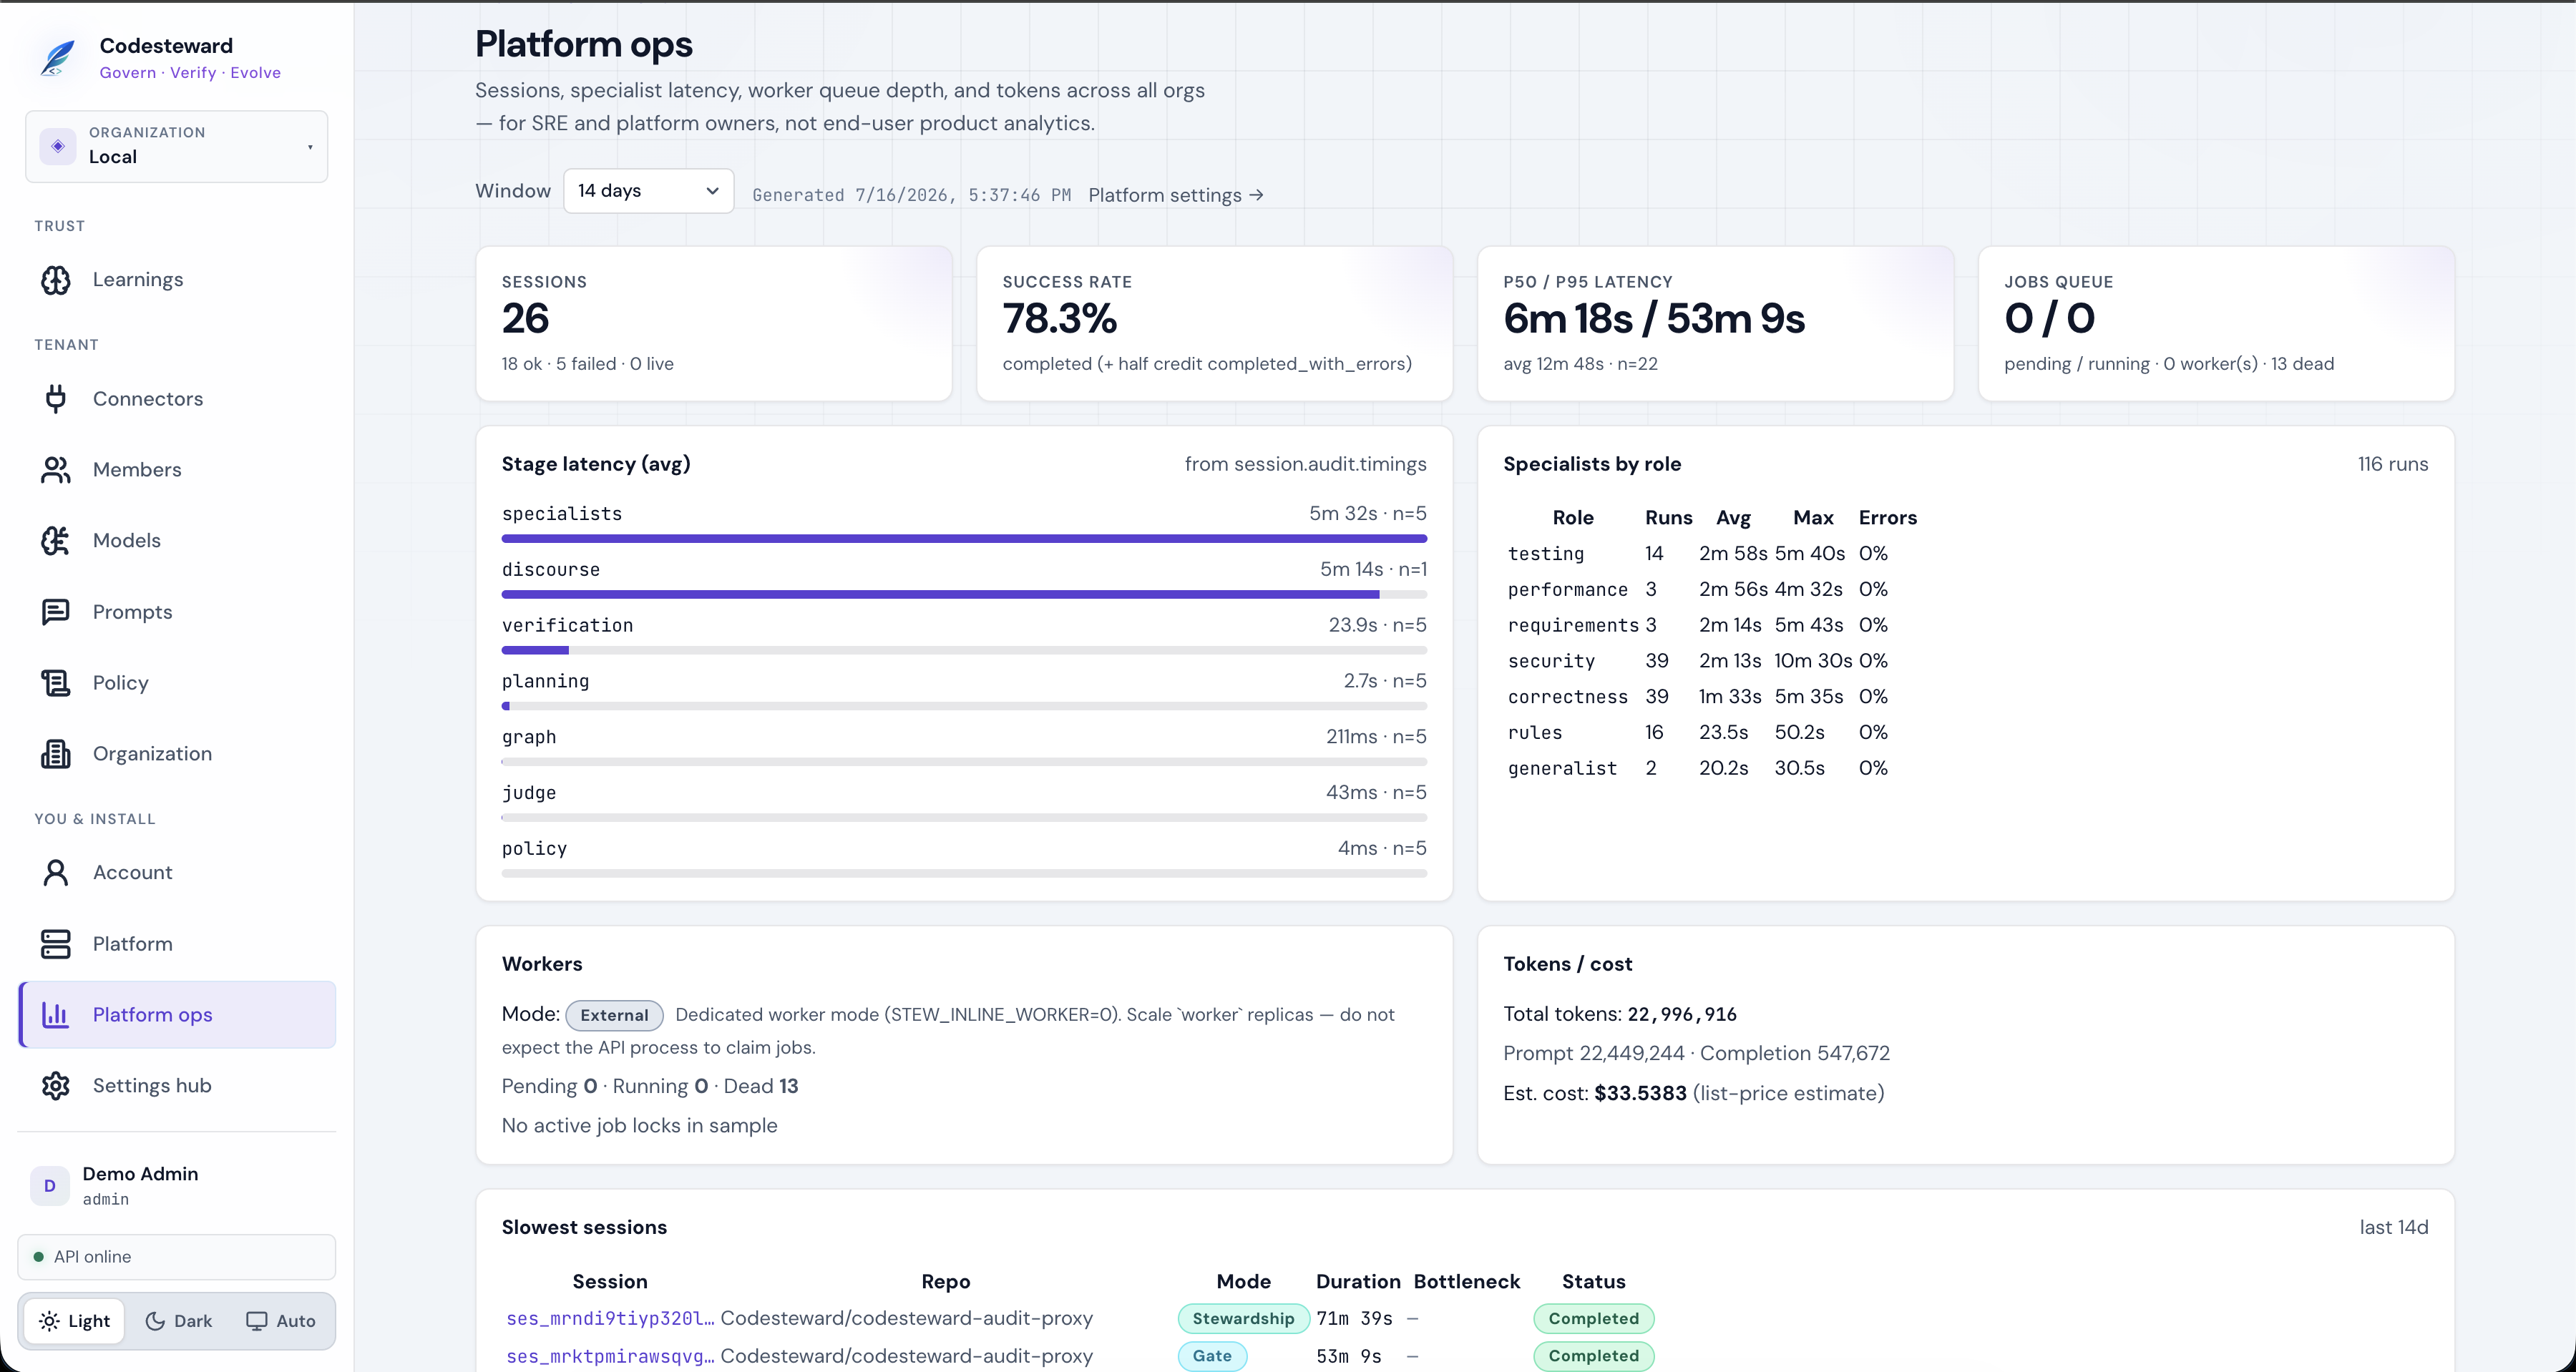Click the Models icon in sidebar
Image resolution: width=2576 pixels, height=1372 pixels.
(x=56, y=541)
